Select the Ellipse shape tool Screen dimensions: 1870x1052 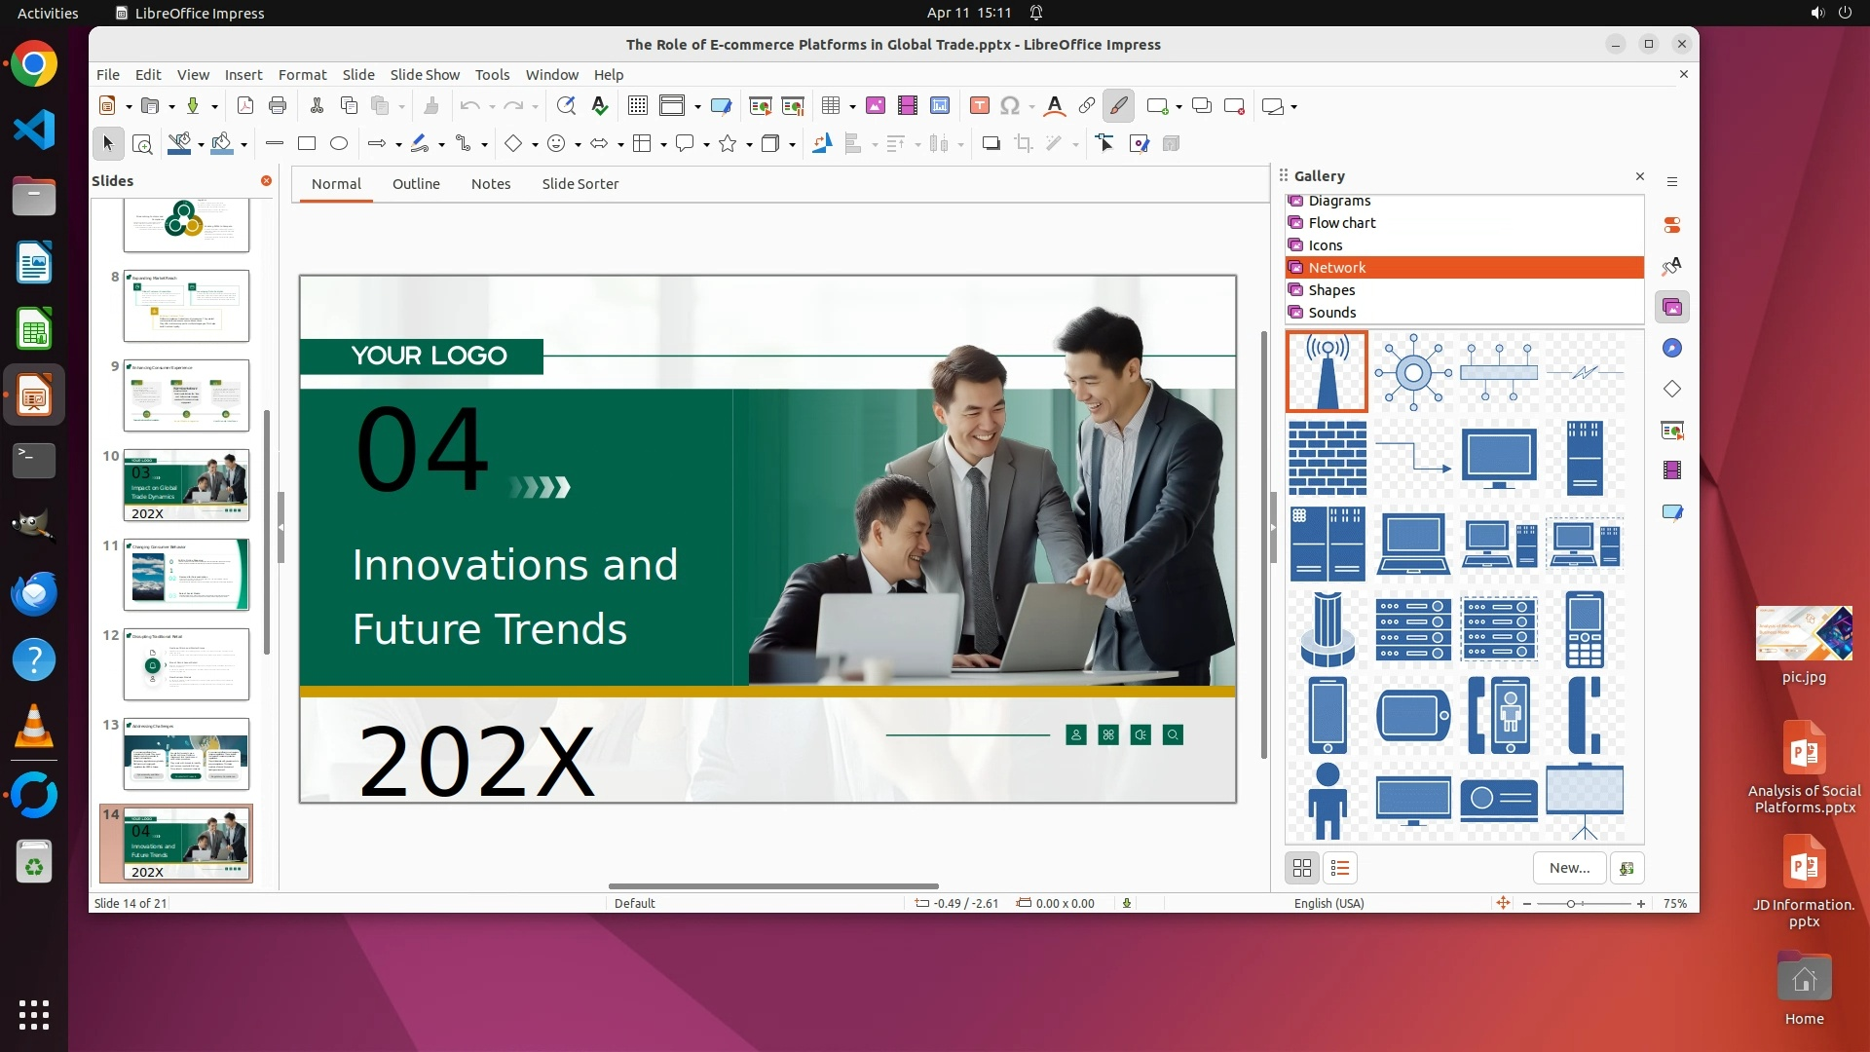339,144
